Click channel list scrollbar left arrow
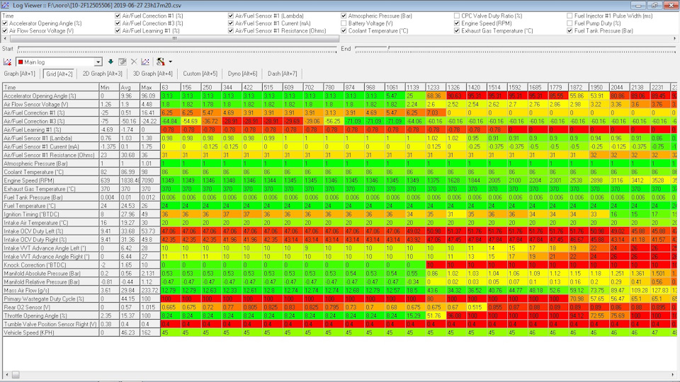This screenshot has width=680, height=382. (5, 38)
